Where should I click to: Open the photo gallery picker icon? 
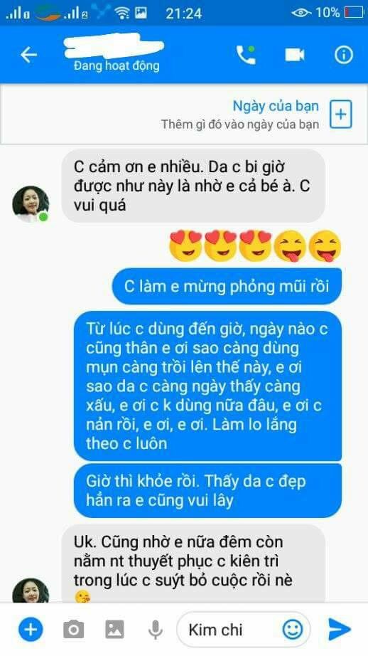[x=114, y=629]
